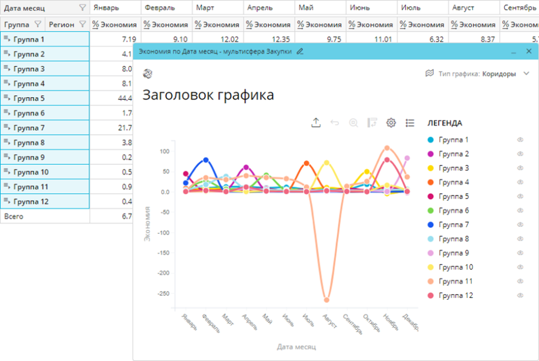
Task: Hide Группа 1 series in legend
Action: tap(520, 140)
